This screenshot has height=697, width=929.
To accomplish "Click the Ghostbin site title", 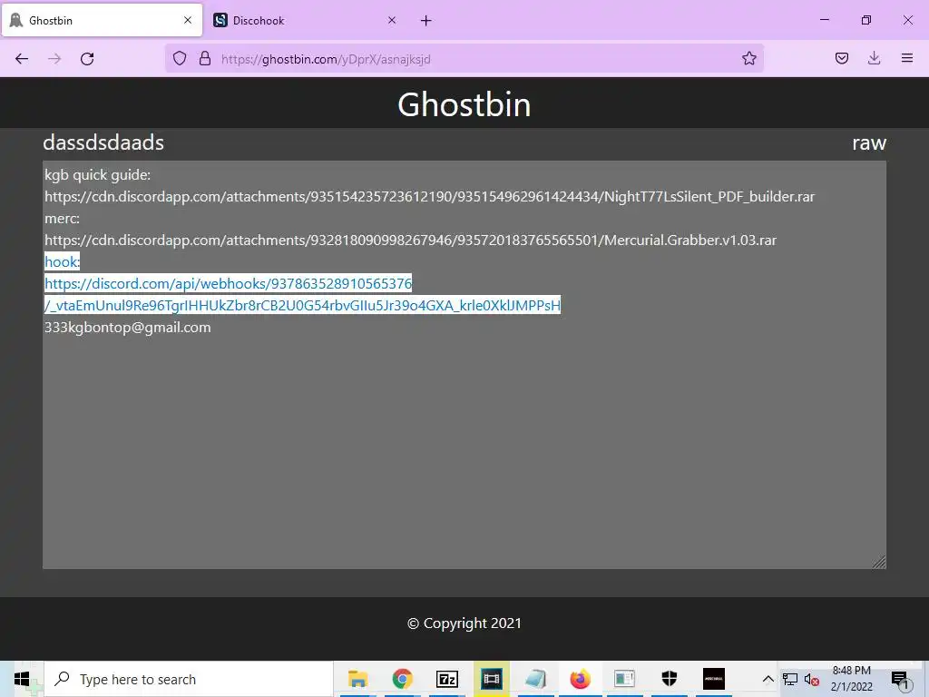I will 464,104.
